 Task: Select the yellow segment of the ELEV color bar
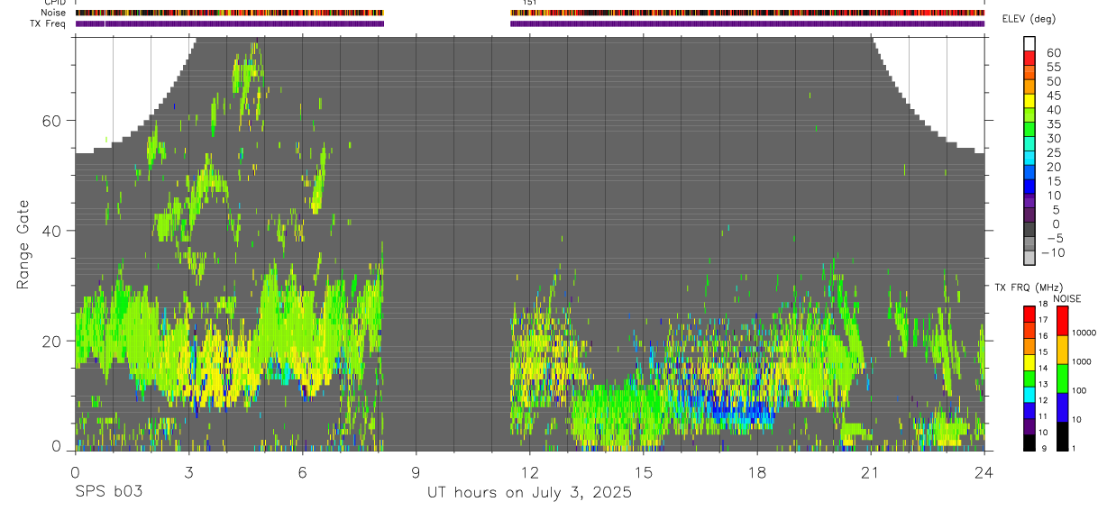(x=1029, y=100)
